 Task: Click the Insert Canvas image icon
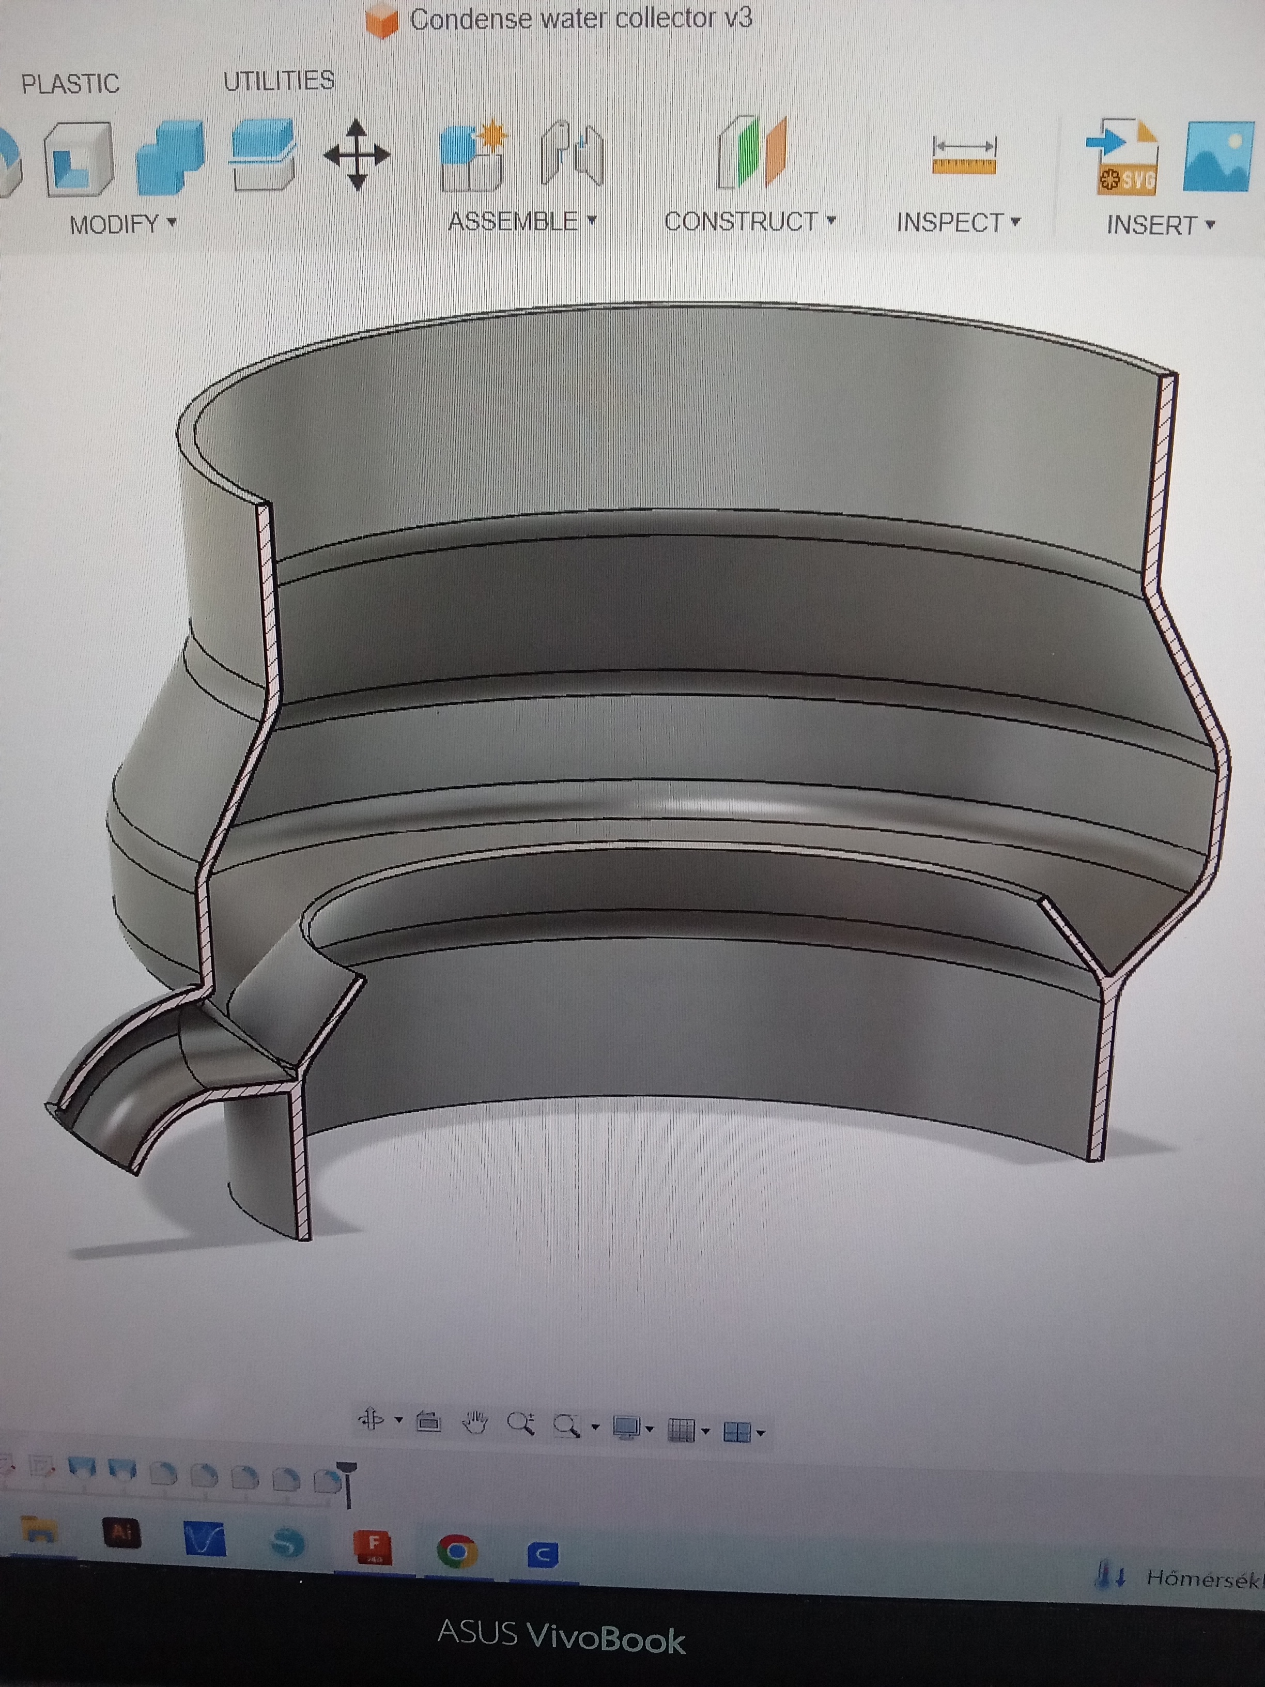point(1218,156)
